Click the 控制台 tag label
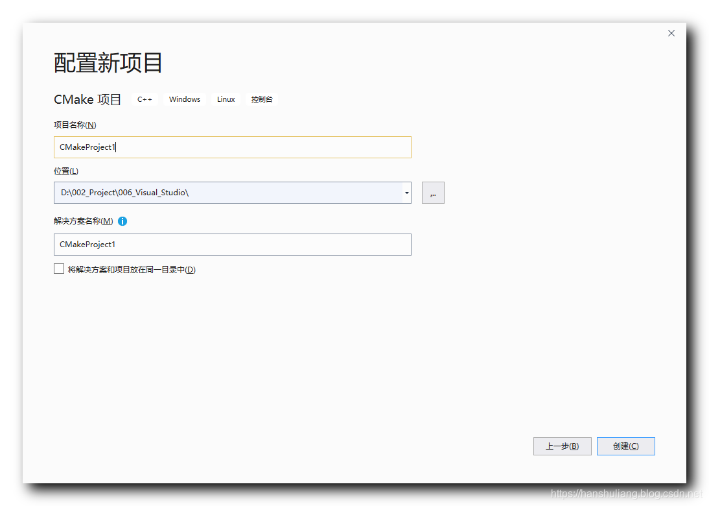 point(262,99)
